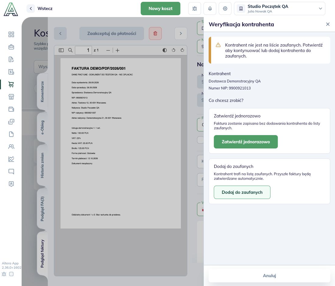This screenshot has height=286, width=335.
Task: Open the document-with-checkmark sidebar icon
Action: pyautogui.click(x=11, y=59)
